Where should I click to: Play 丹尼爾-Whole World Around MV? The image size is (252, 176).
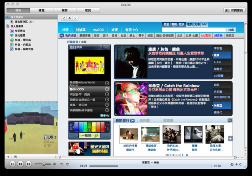click(107, 83)
